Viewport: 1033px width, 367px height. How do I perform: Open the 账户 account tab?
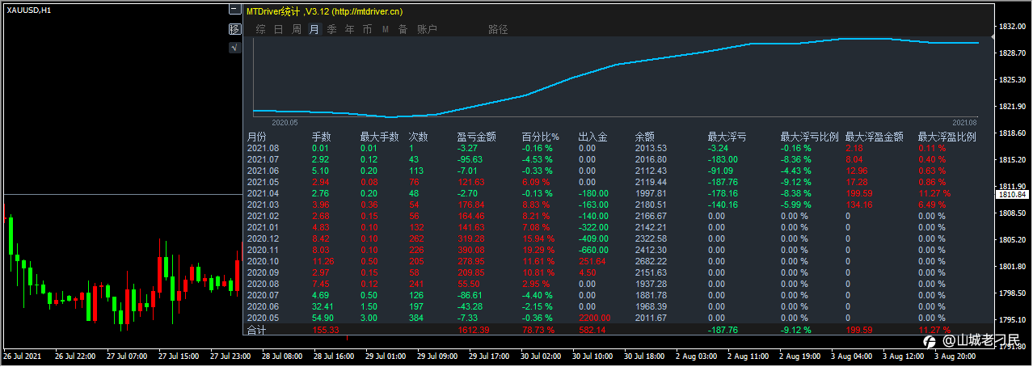click(x=428, y=29)
